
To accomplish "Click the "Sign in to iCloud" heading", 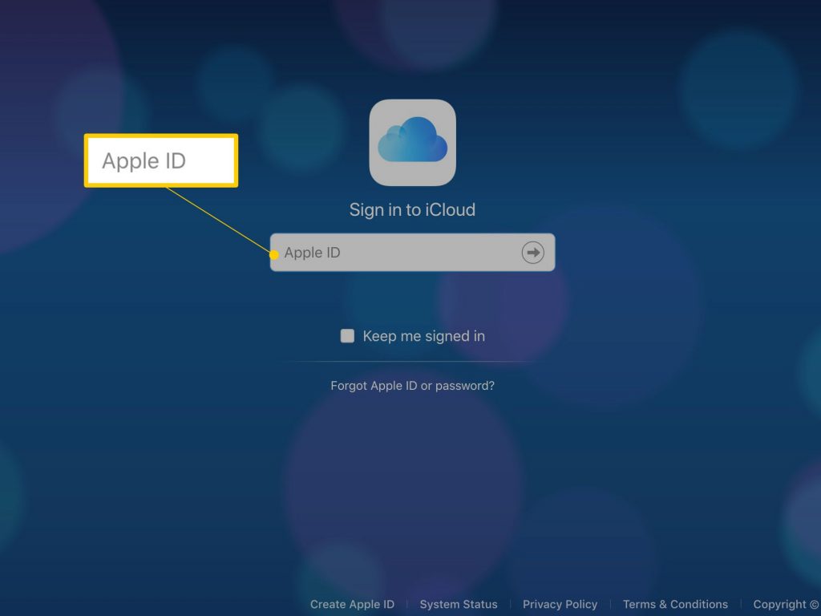I will pos(412,210).
